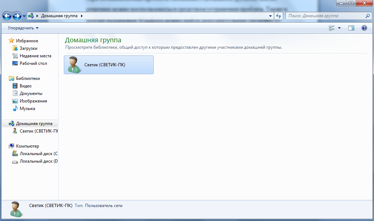The width and height of the screenshot is (374, 221).
Task: Open recent pages dropdown next to Forward
Action: point(24,16)
